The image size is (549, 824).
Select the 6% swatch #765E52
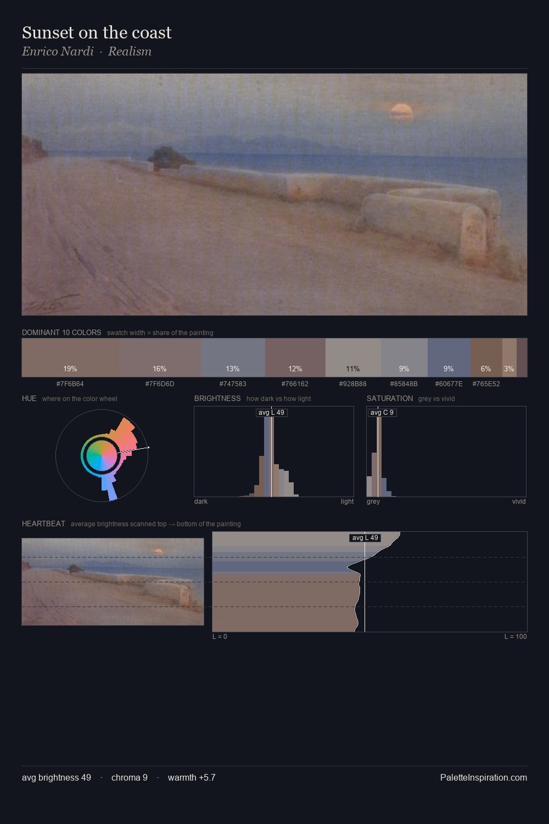(x=486, y=358)
